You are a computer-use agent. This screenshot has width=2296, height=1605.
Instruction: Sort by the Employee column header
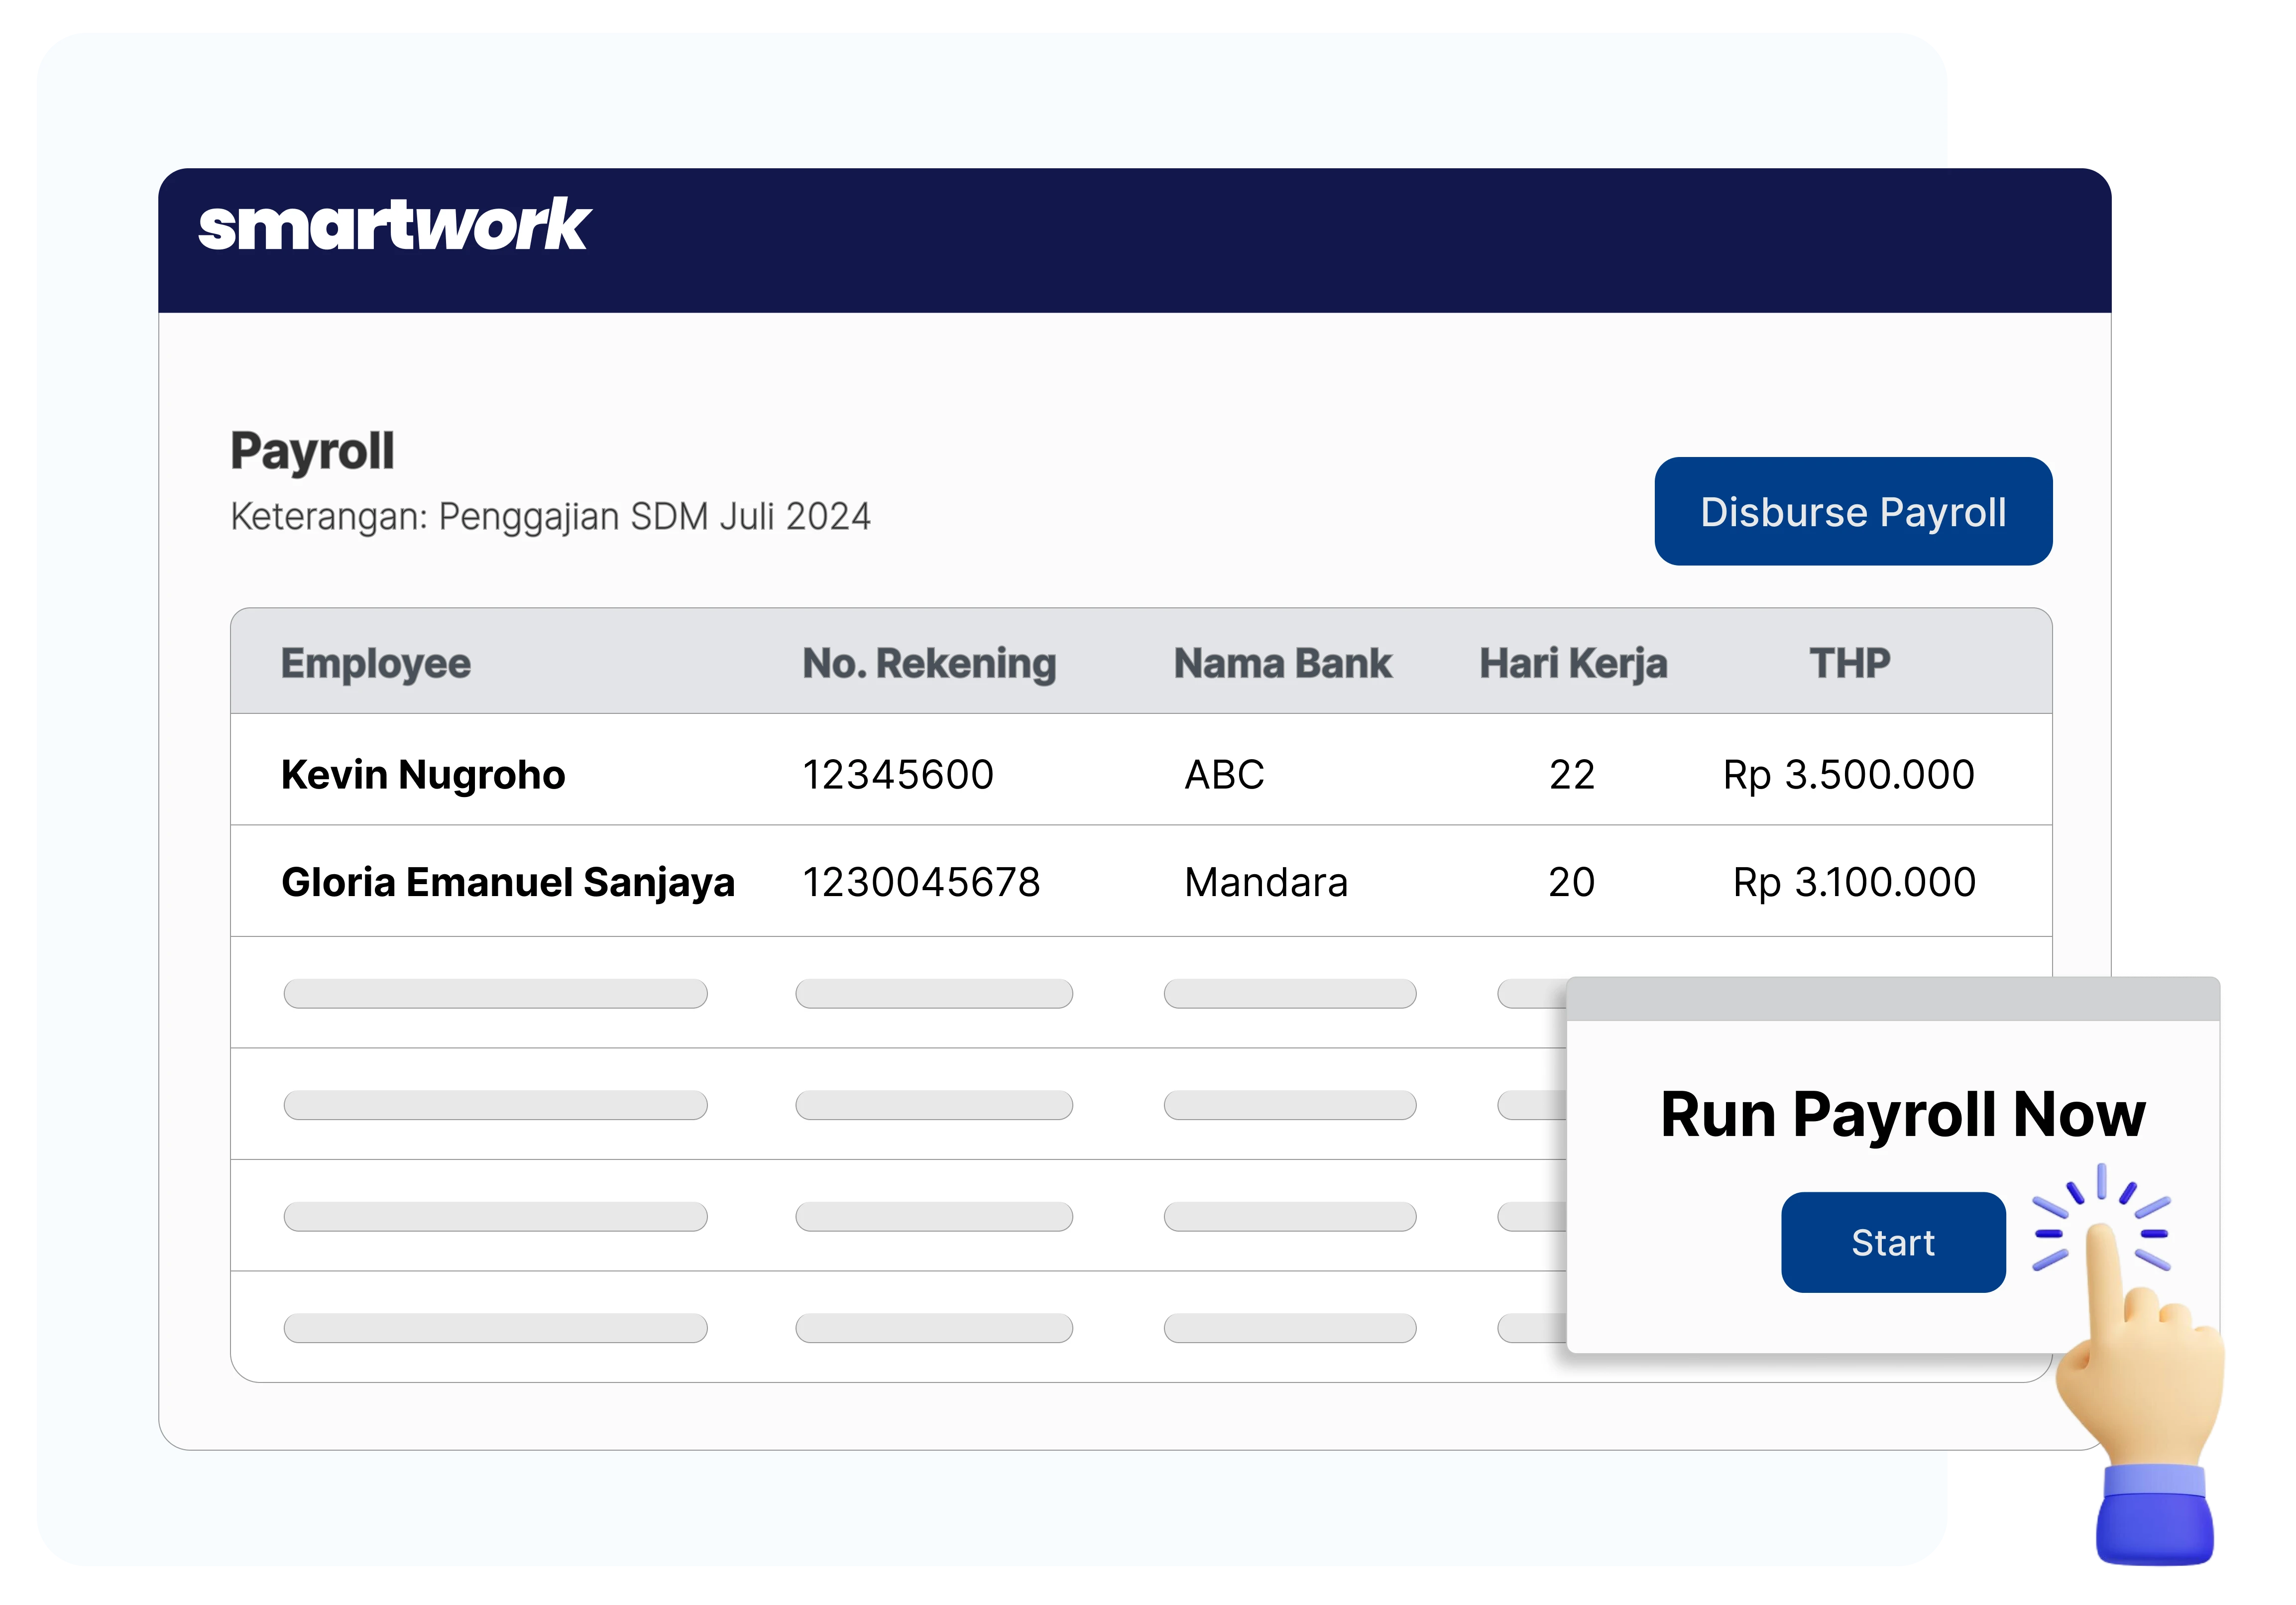coord(377,662)
